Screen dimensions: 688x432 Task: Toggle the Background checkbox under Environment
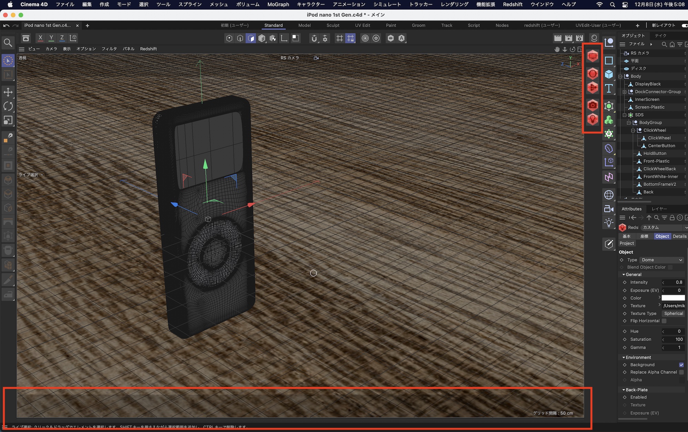[x=681, y=365]
